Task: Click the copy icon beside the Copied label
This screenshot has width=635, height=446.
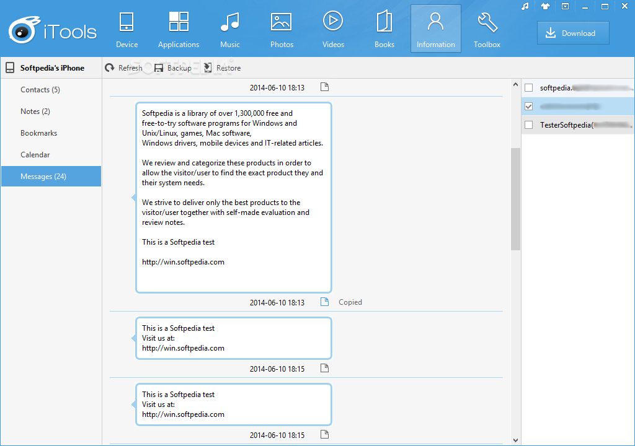Action: coord(324,302)
